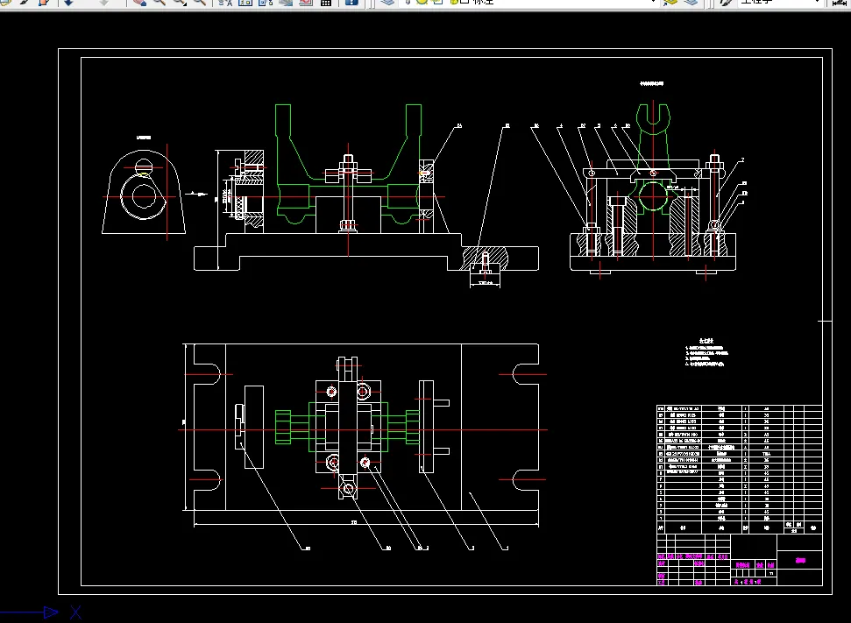Expand the 标注 layer dropdown arrow

[x=654, y=2]
